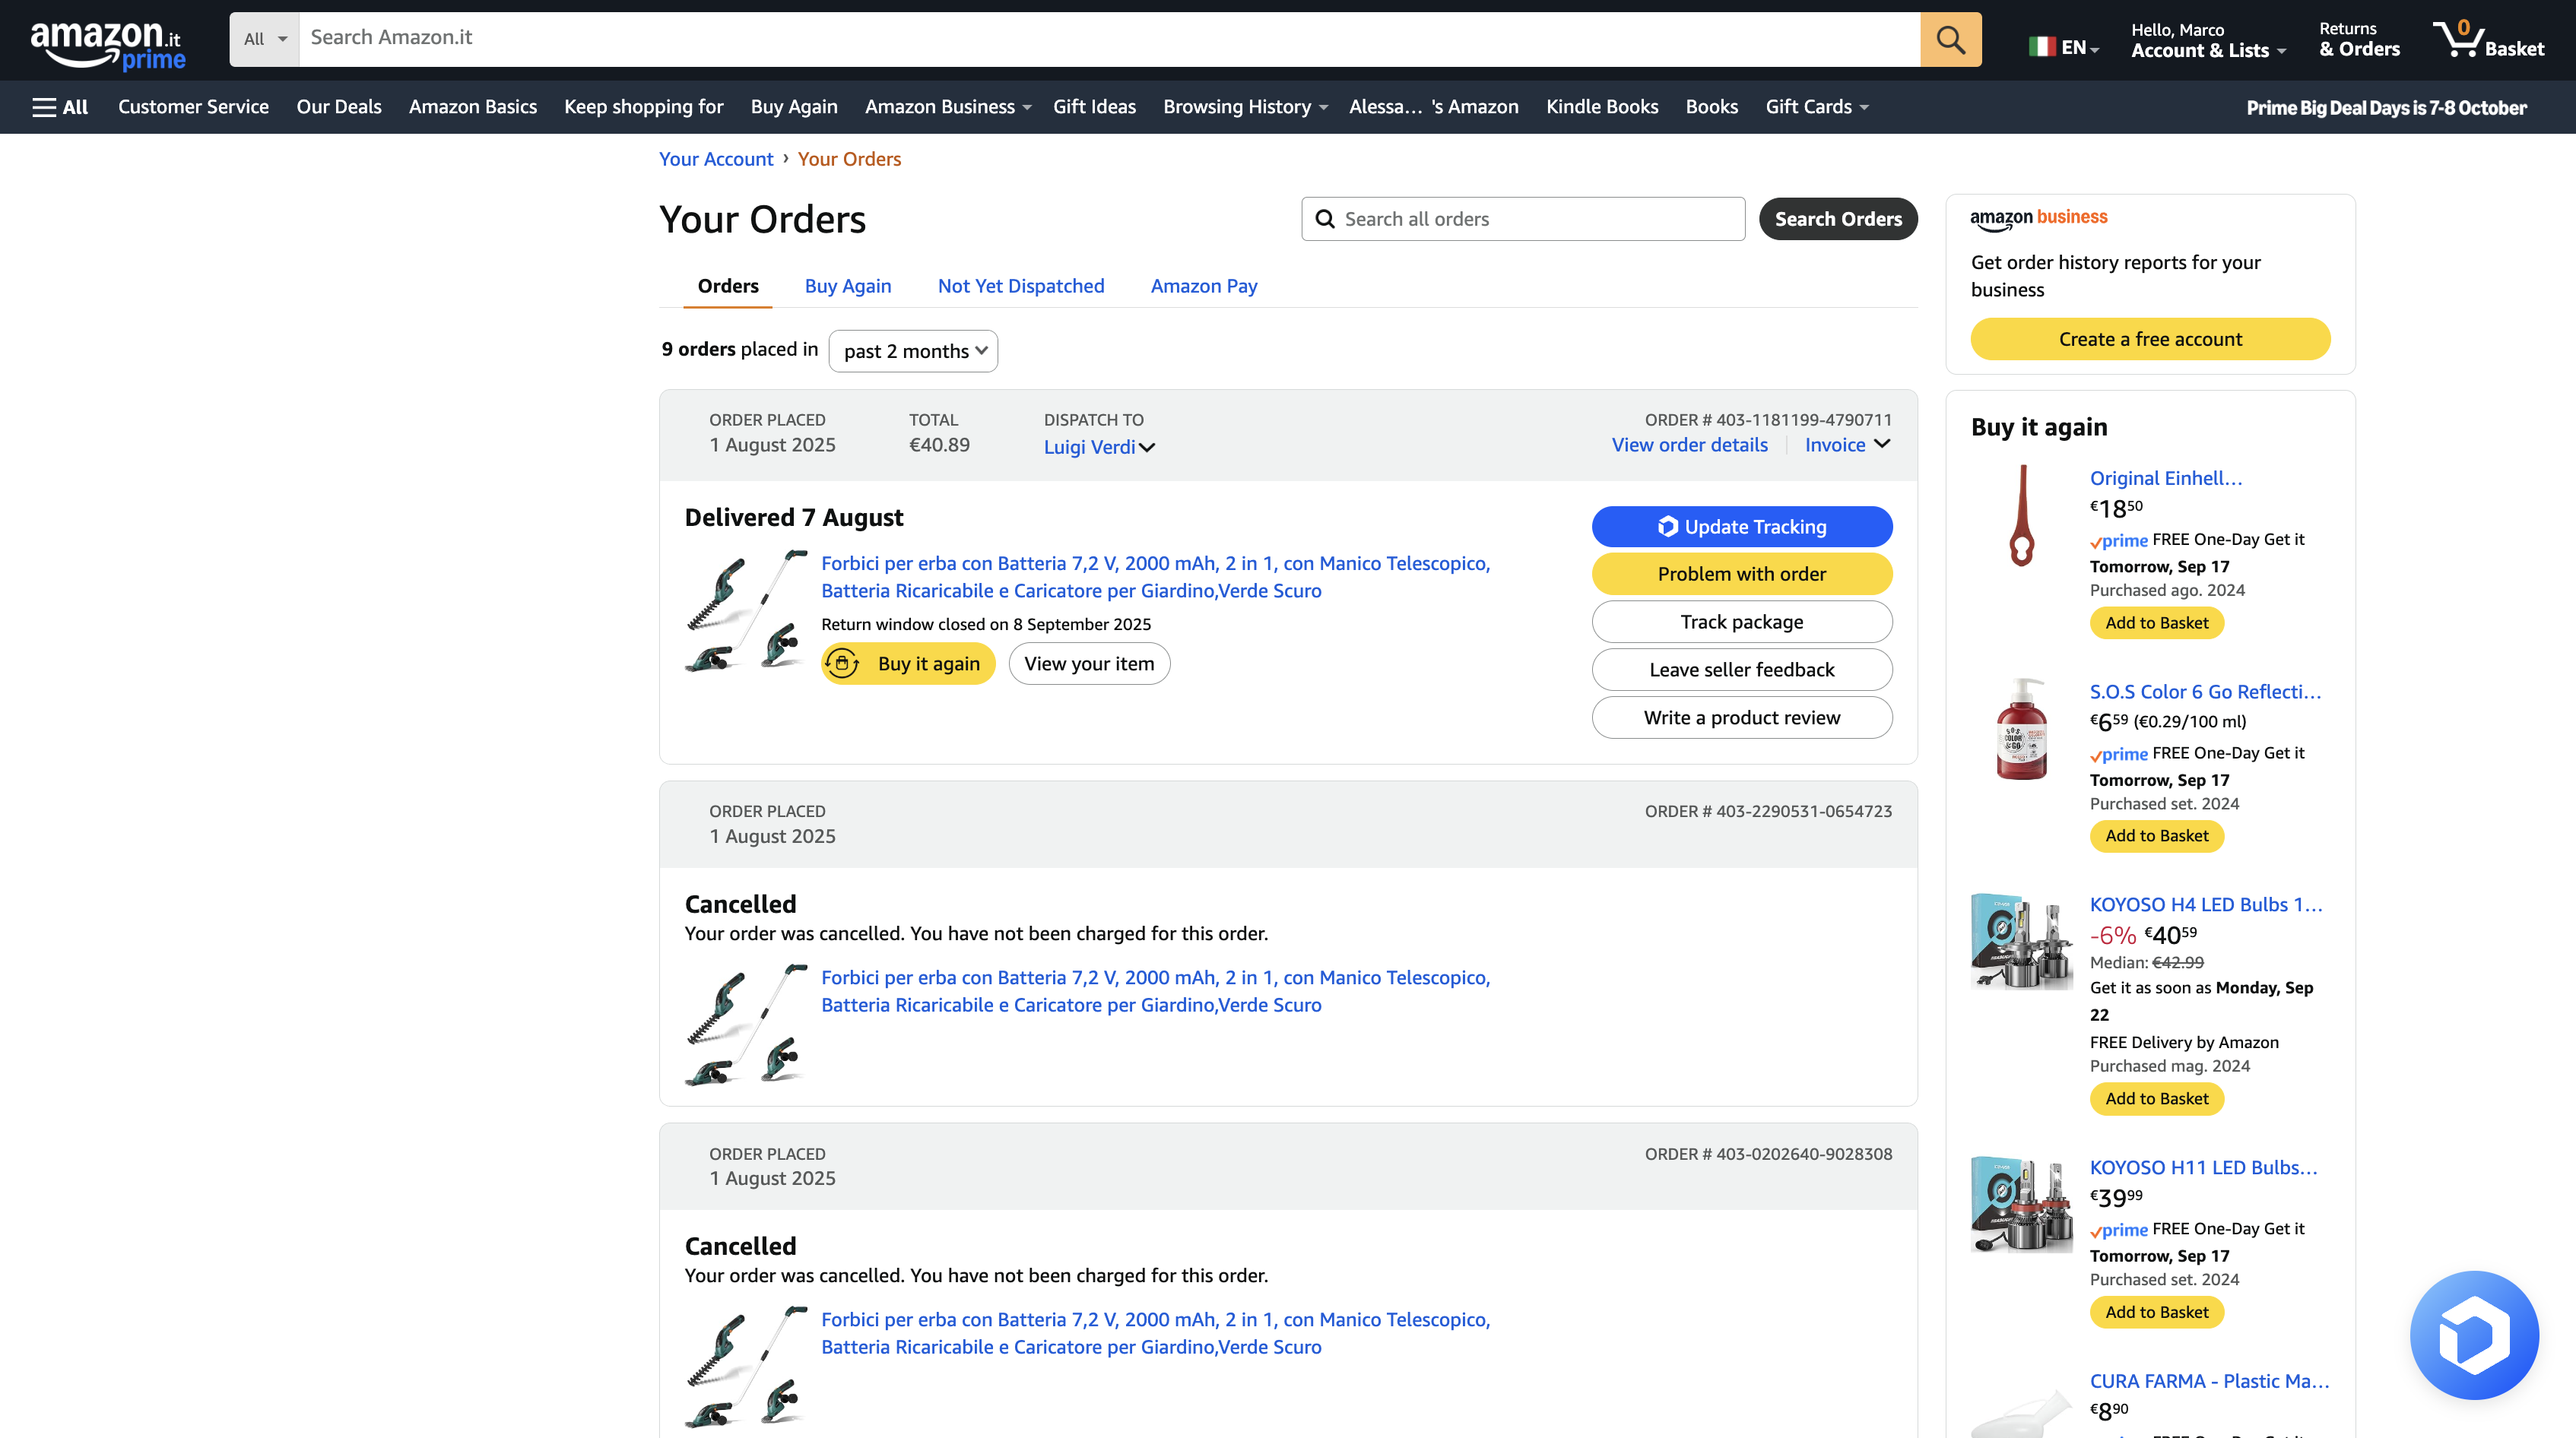Add S.O.S Color item to basket

pos(2157,835)
